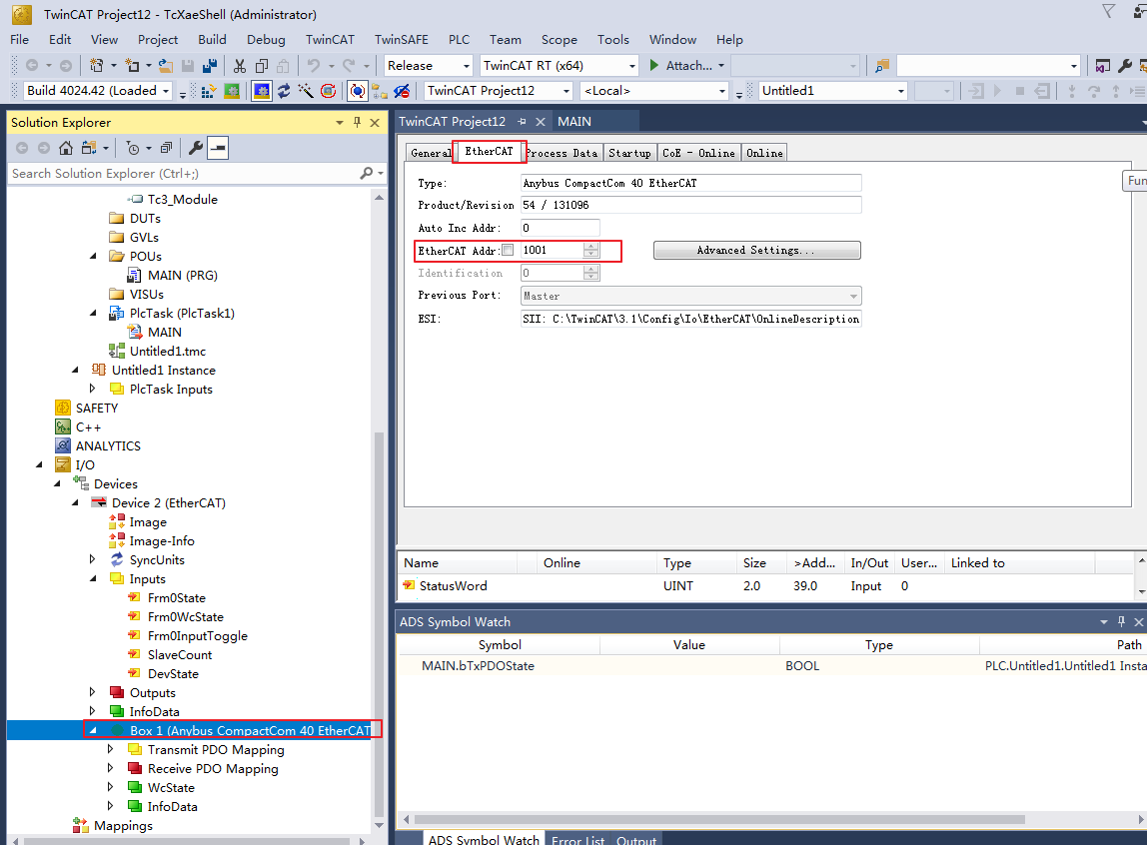
Task: Open the TwinSAFE menu
Action: (x=402, y=40)
